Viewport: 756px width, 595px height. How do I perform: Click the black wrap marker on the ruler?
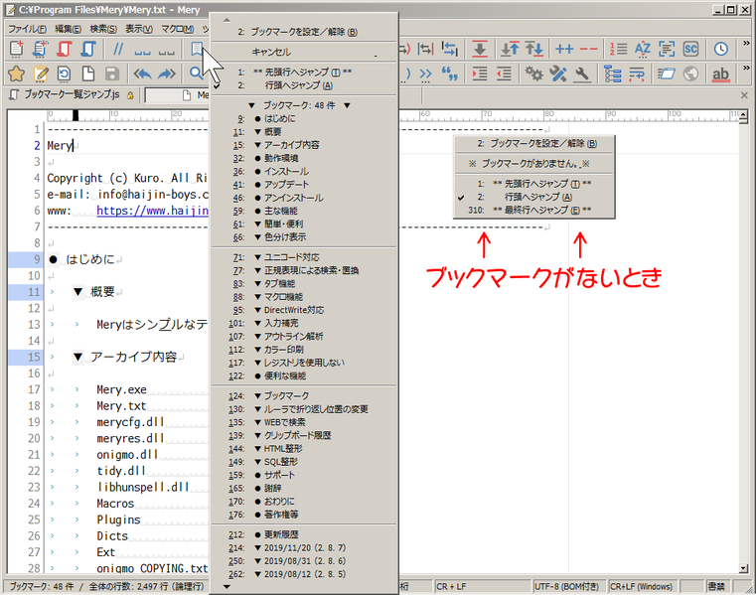click(x=76, y=115)
